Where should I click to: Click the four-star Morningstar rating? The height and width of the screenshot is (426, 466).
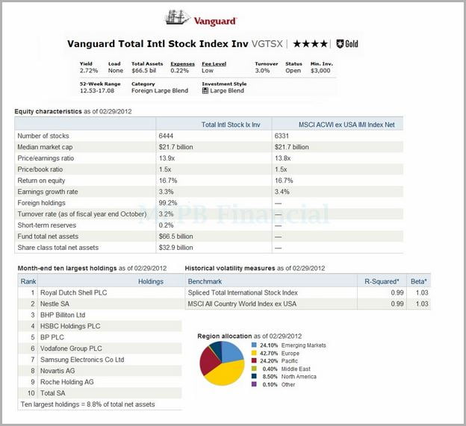(310, 44)
